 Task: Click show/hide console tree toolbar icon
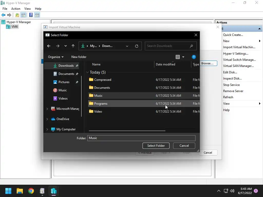pyautogui.click(x=23, y=15)
